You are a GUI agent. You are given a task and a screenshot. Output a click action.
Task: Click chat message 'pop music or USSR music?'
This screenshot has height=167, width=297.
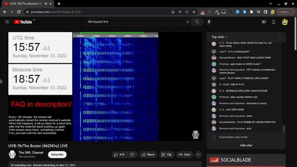(245, 64)
